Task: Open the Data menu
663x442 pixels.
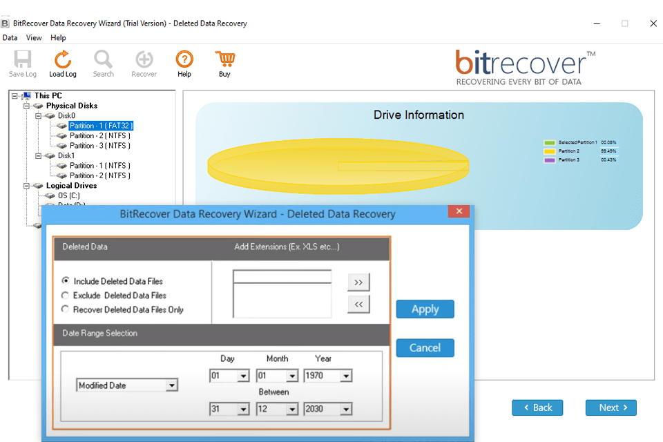Action: pyautogui.click(x=10, y=38)
